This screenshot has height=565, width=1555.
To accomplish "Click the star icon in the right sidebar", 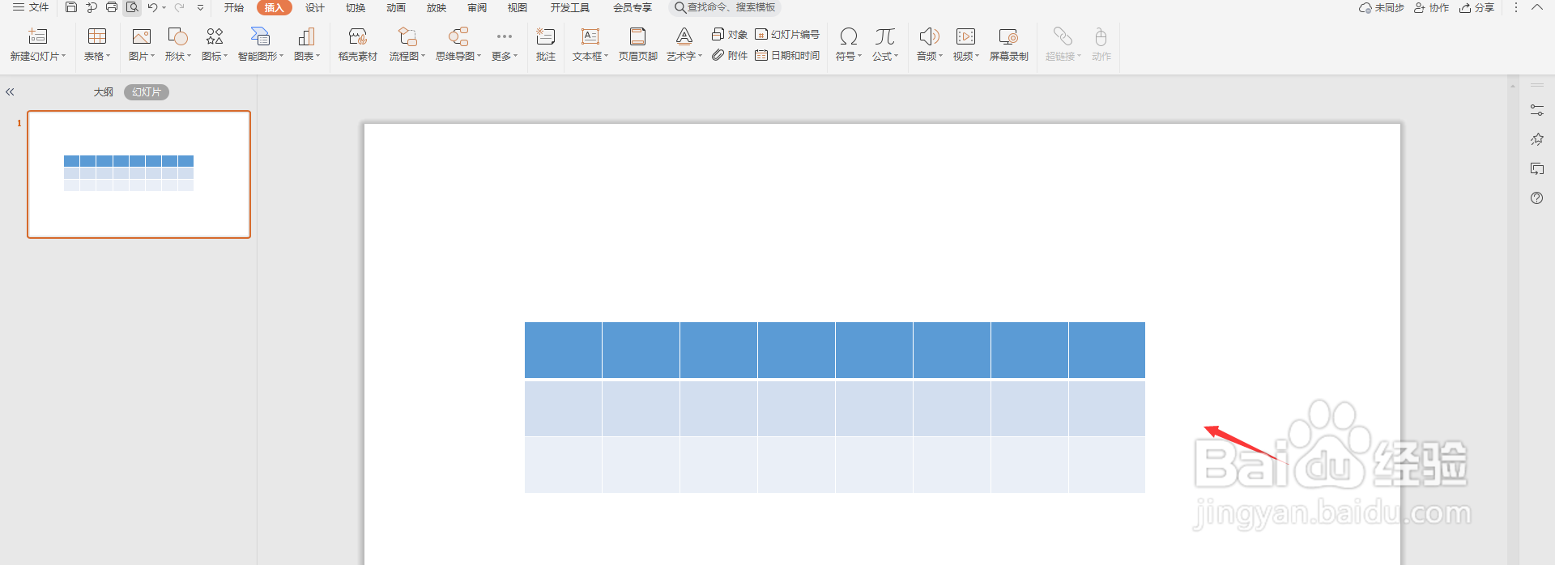I will [x=1536, y=139].
